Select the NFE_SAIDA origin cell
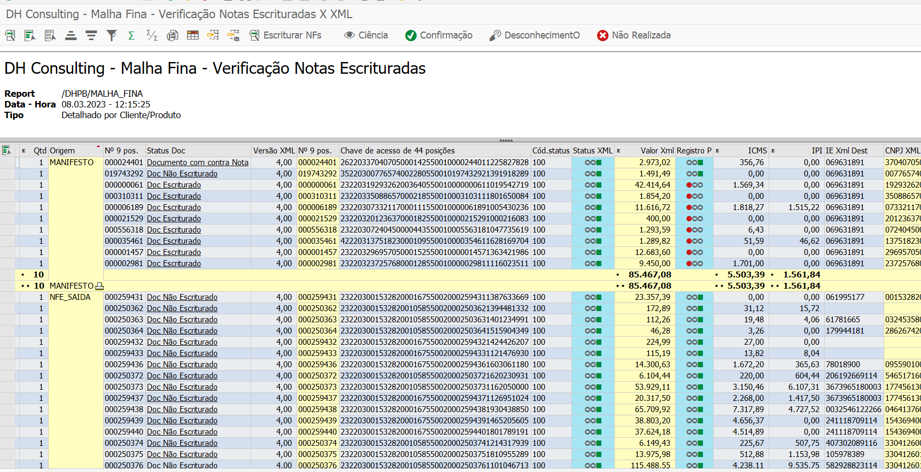The height and width of the screenshot is (472, 921). (75, 297)
